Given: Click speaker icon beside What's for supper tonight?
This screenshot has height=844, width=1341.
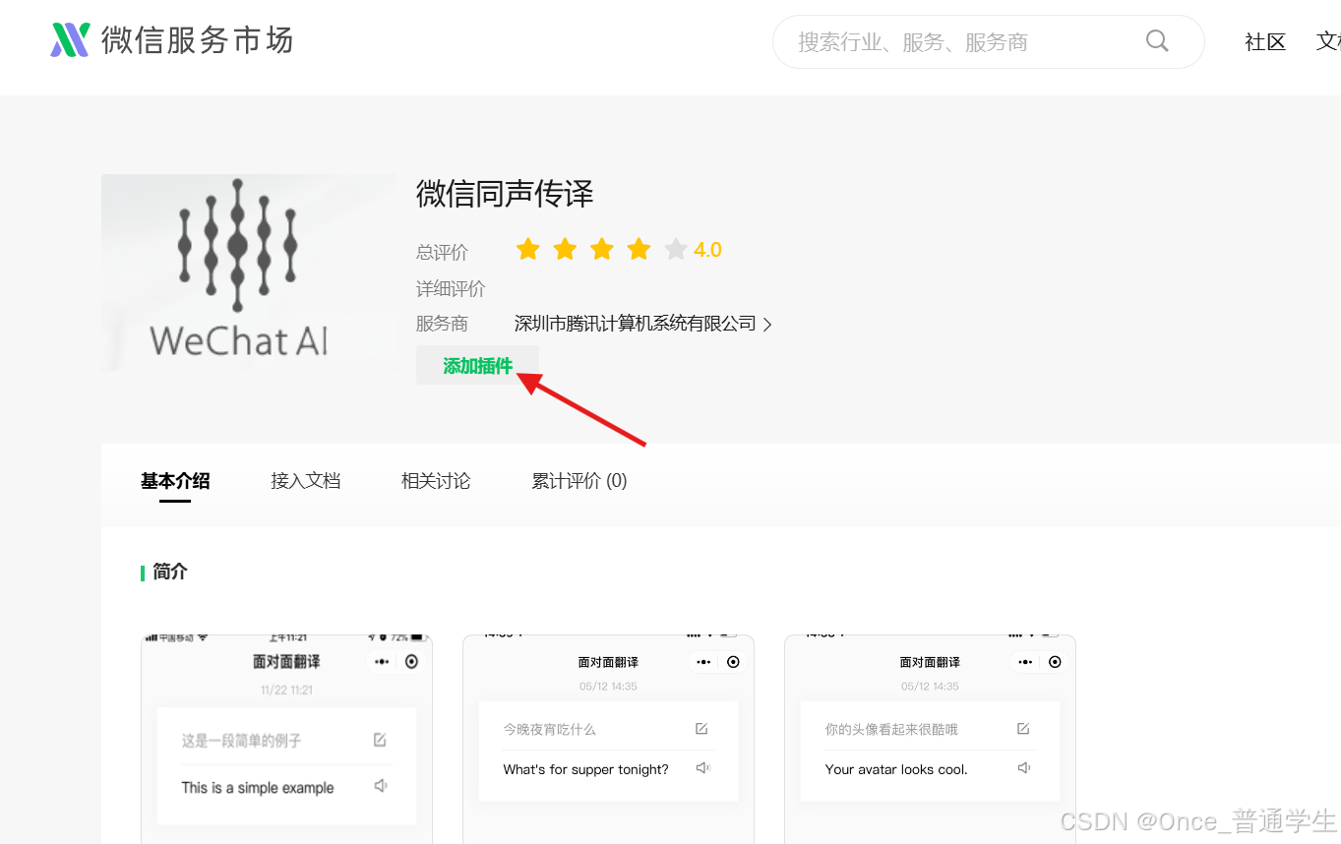Looking at the screenshot, I should [x=702, y=768].
